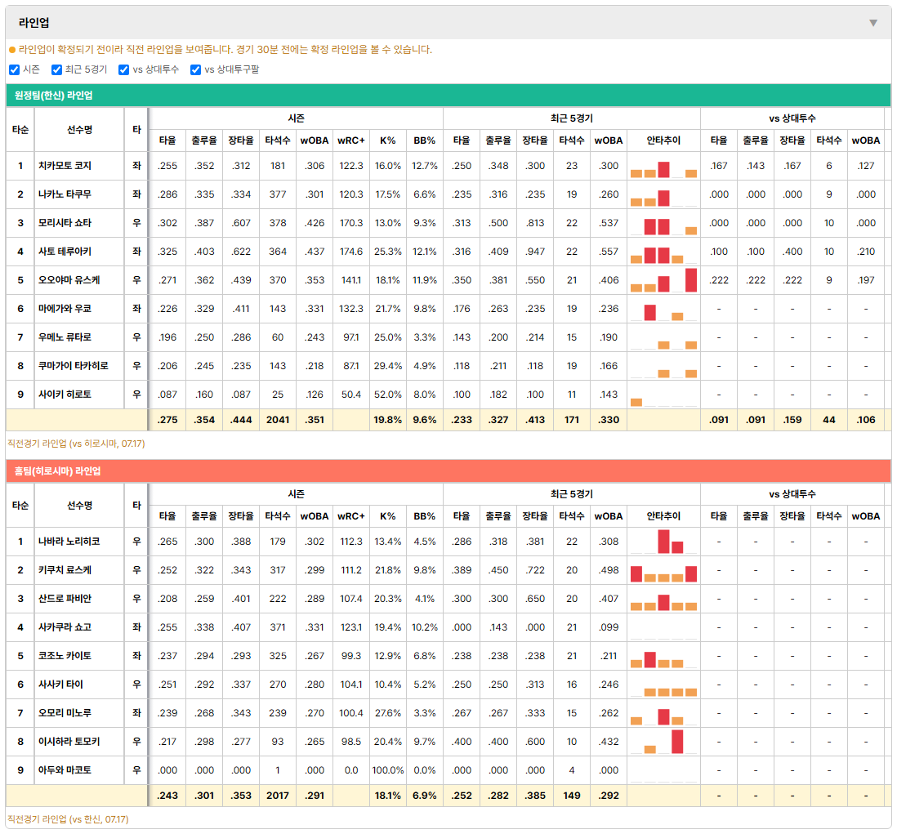This screenshot has height=834, width=897.
Task: Collapse the 라인업 panel arrow
Action: 873,23
